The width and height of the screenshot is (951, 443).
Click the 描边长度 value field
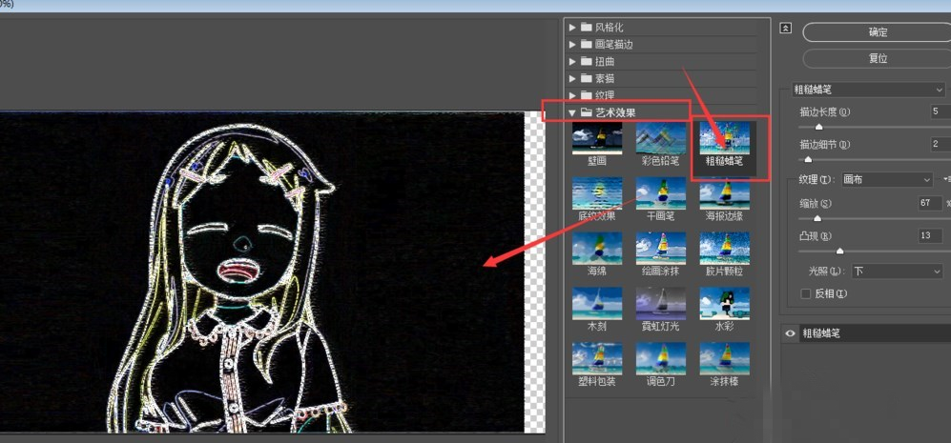[941, 111]
